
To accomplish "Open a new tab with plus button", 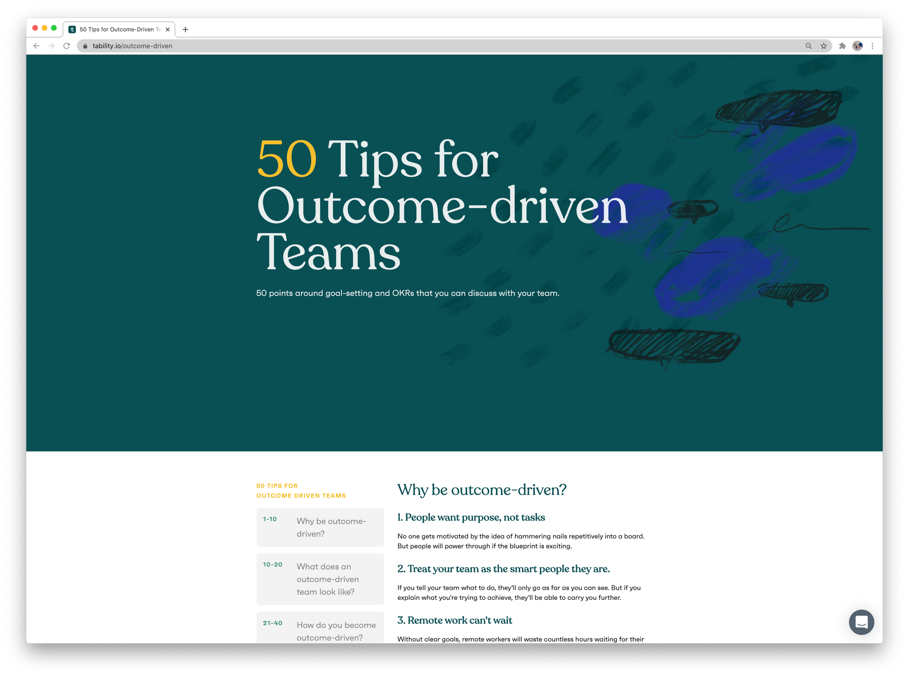I will tap(185, 30).
